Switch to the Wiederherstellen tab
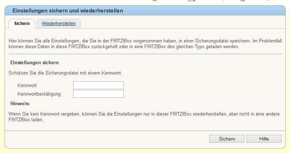This screenshot has height=153, width=290. (x=58, y=24)
